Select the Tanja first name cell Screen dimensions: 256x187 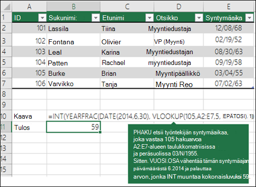(x=127, y=83)
